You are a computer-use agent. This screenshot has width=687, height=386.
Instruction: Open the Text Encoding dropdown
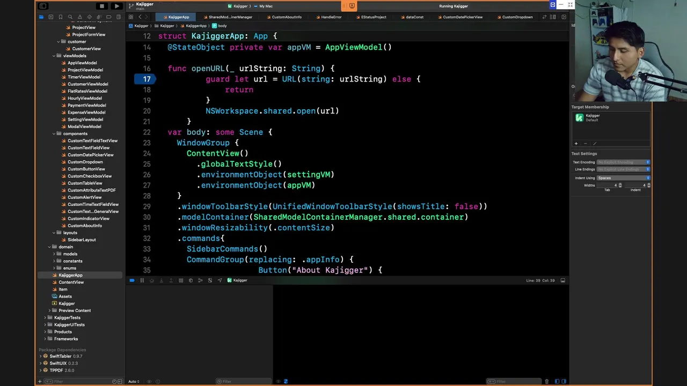[x=624, y=162]
